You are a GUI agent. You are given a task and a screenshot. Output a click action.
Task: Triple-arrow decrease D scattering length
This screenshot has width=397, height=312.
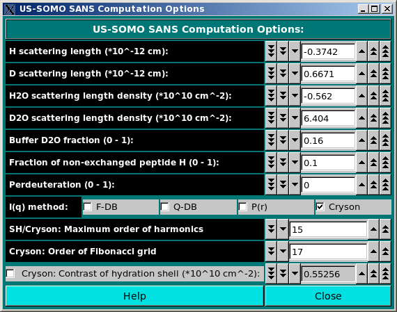tap(271, 74)
